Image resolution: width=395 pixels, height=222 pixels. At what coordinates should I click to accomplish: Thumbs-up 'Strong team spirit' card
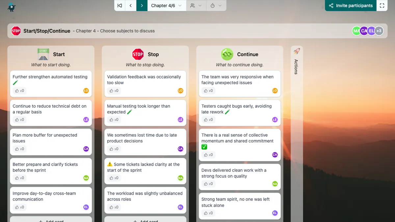pyautogui.click(x=208, y=213)
